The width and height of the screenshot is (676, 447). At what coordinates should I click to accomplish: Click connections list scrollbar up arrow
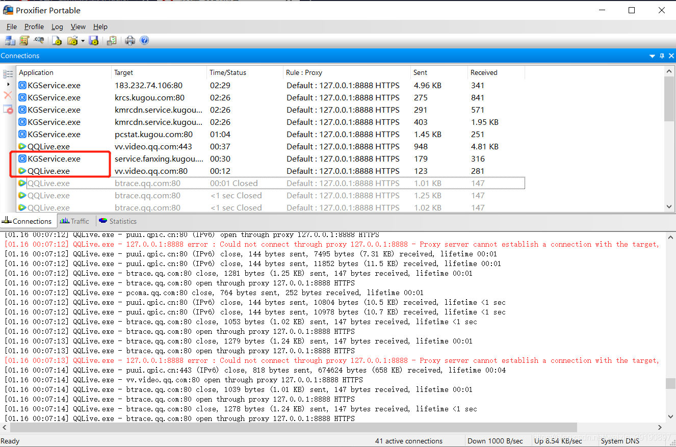[670, 72]
